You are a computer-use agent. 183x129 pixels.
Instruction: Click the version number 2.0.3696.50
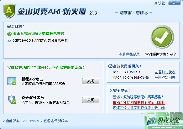click(x=31, y=121)
